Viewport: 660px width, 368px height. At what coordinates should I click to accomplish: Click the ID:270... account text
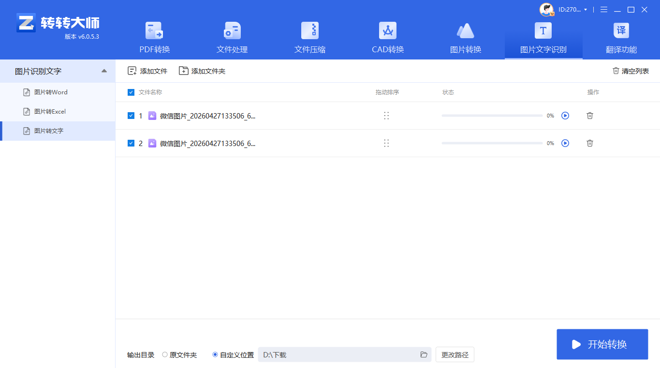(x=569, y=10)
